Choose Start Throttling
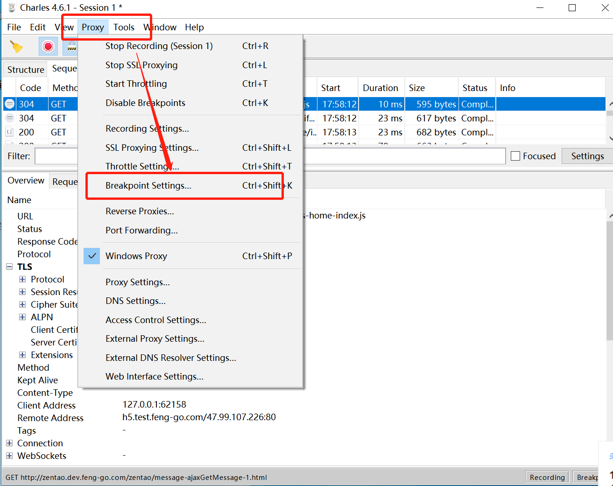This screenshot has height=486, width=613. (190, 84)
